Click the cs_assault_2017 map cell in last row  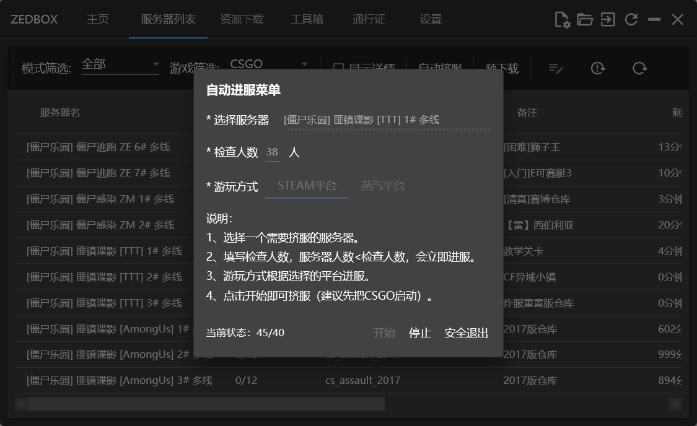[362, 380]
